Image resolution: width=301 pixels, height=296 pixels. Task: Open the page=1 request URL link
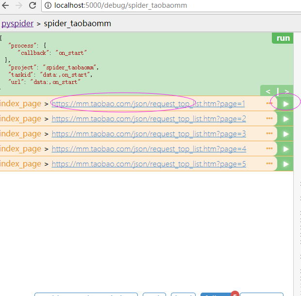tap(148, 104)
